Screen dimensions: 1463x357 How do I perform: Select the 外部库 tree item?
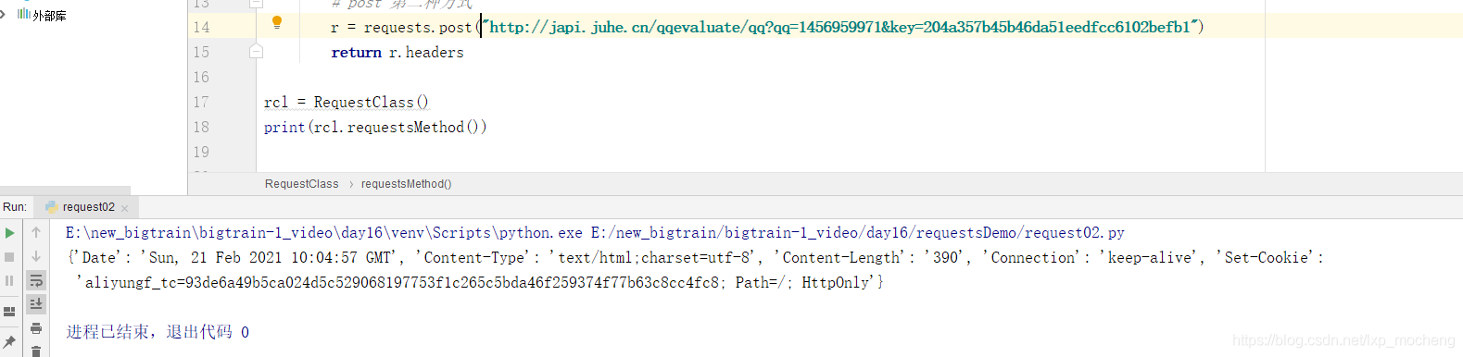[49, 16]
